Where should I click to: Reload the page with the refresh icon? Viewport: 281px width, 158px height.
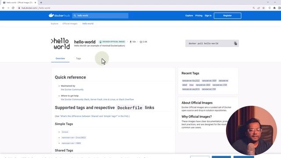click(13, 8)
